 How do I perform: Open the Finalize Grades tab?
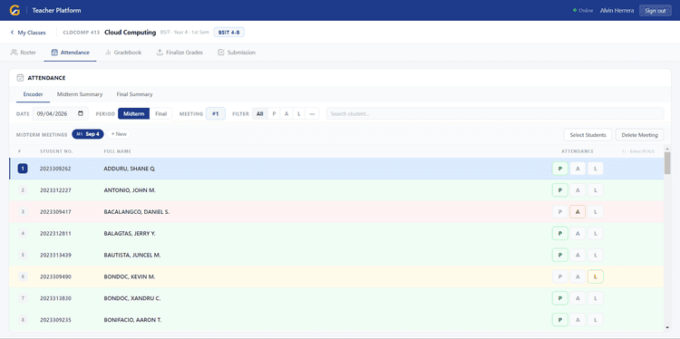coord(180,53)
